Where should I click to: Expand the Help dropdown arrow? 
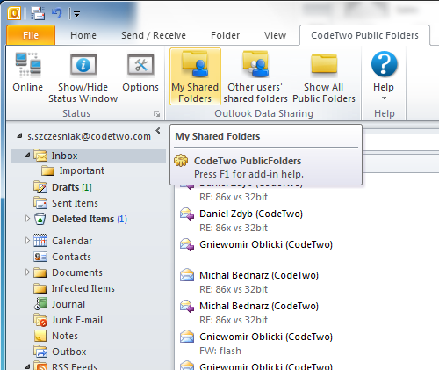pyautogui.click(x=384, y=98)
